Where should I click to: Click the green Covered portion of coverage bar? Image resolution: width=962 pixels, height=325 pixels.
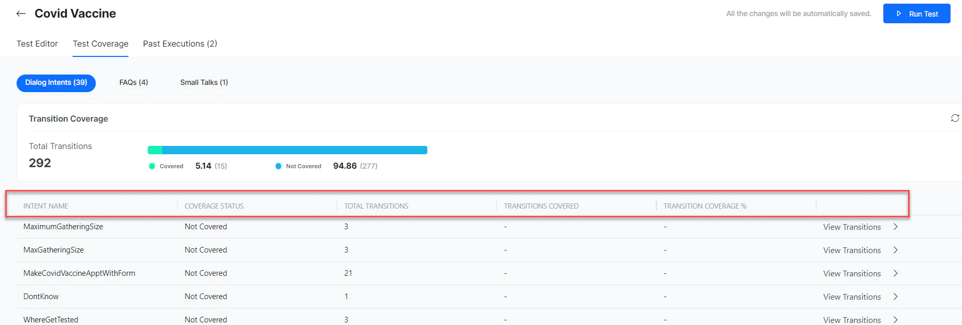tap(155, 150)
